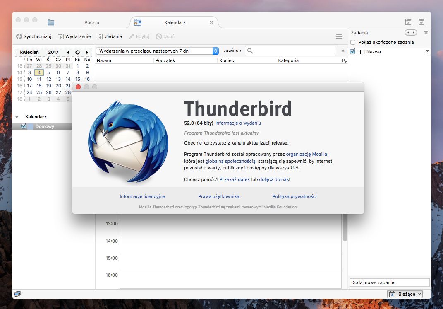This screenshot has height=309, width=443.
Task: Add new task with Zadanie button
Action: 110,36
